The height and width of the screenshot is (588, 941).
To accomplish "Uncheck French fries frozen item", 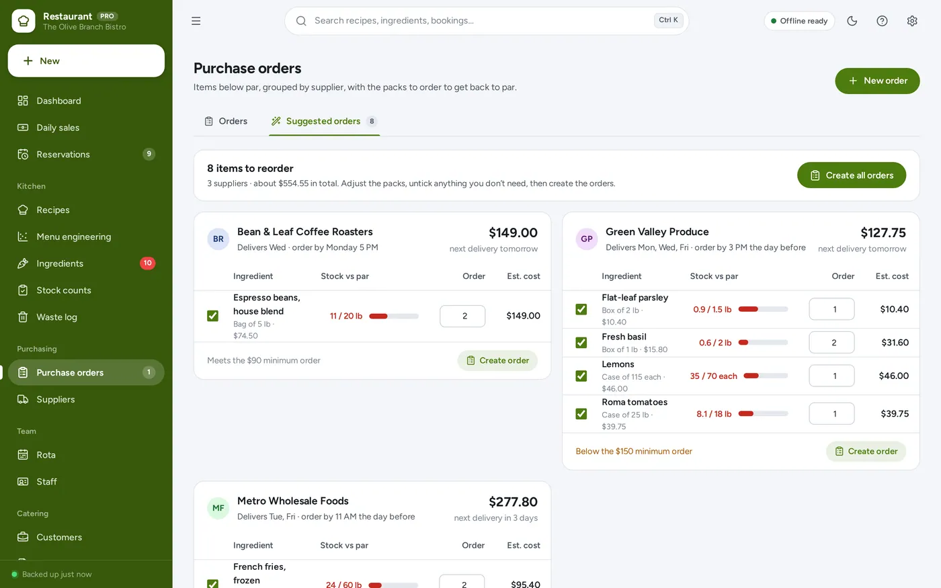I will tap(212, 584).
